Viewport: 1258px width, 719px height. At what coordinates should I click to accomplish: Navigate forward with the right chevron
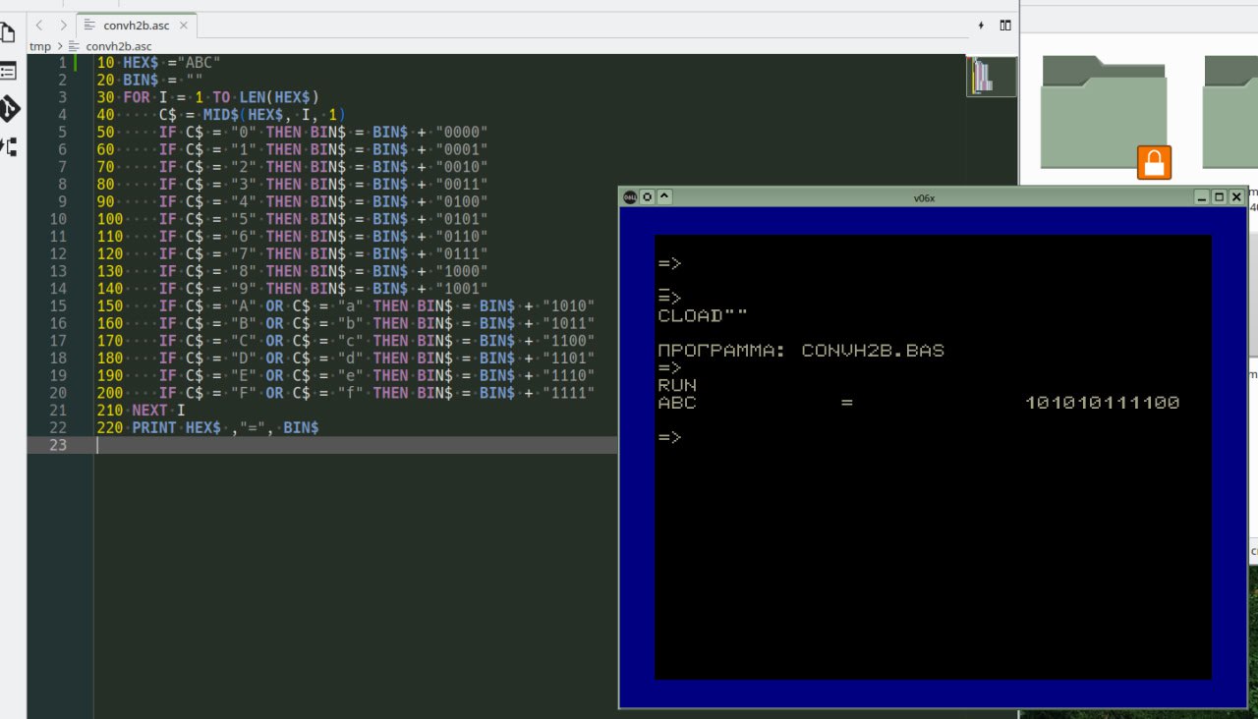tap(64, 25)
